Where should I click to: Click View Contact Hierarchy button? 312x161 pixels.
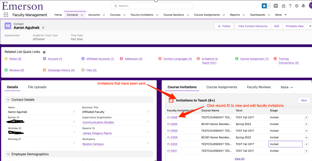pyautogui.click(x=253, y=26)
